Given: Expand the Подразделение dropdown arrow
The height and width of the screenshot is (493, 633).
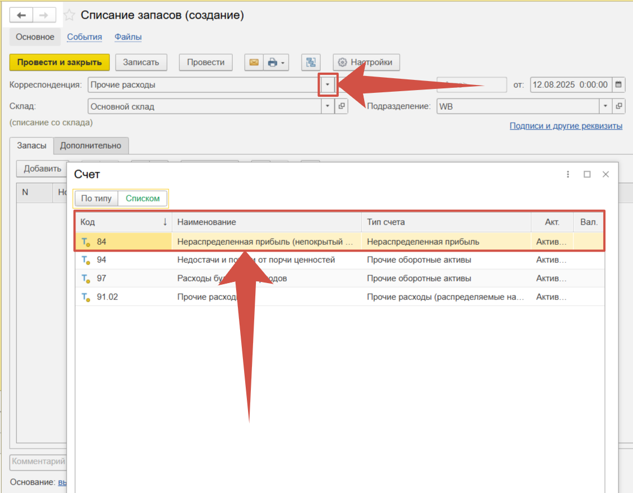Looking at the screenshot, I should point(605,106).
